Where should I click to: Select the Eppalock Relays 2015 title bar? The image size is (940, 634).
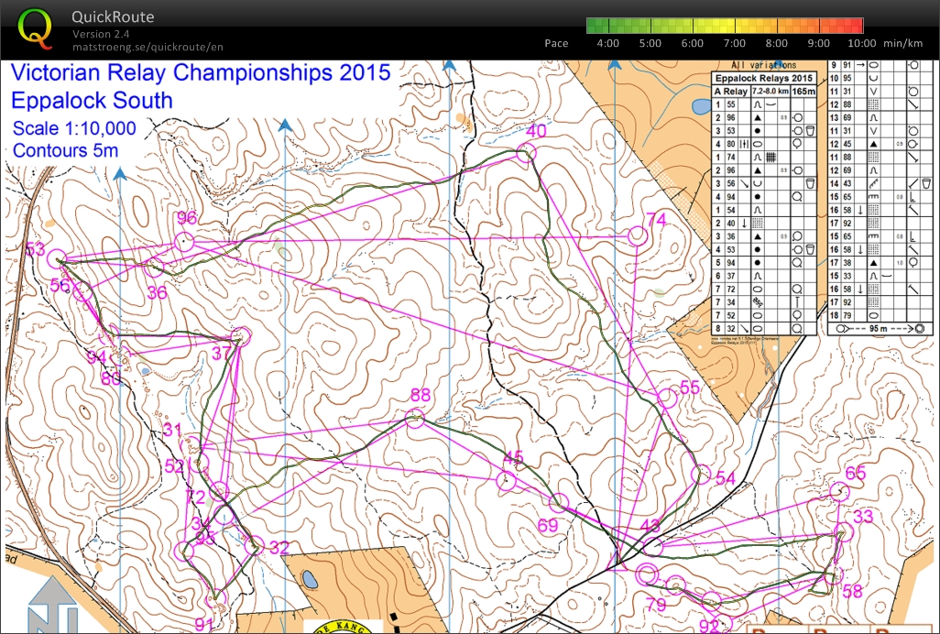763,79
